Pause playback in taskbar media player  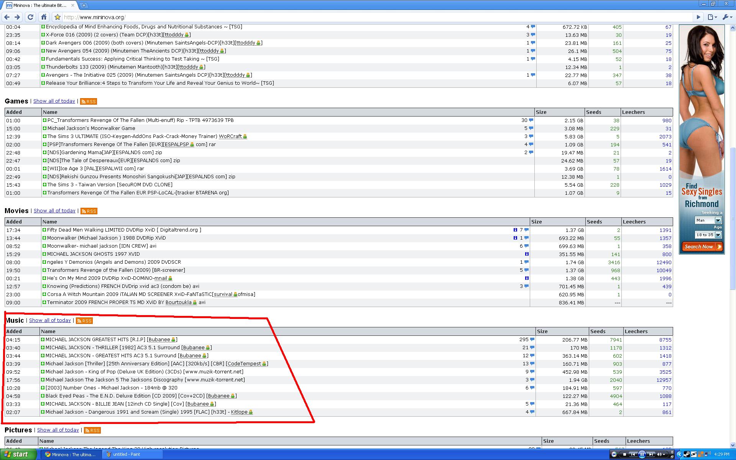click(642, 455)
